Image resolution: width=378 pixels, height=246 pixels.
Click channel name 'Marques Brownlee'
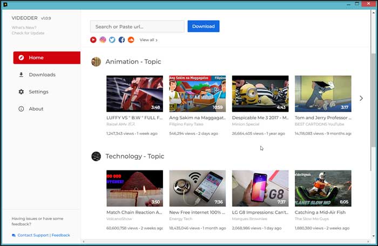(249, 219)
